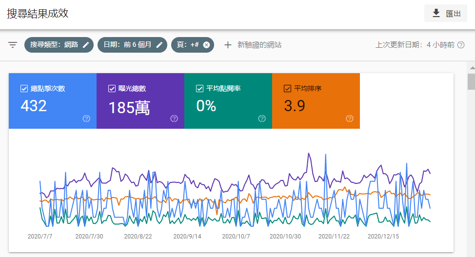This screenshot has width=475, height=257.
Task: Open the 日期: 前 6 個月 filter
Action: 128,45
